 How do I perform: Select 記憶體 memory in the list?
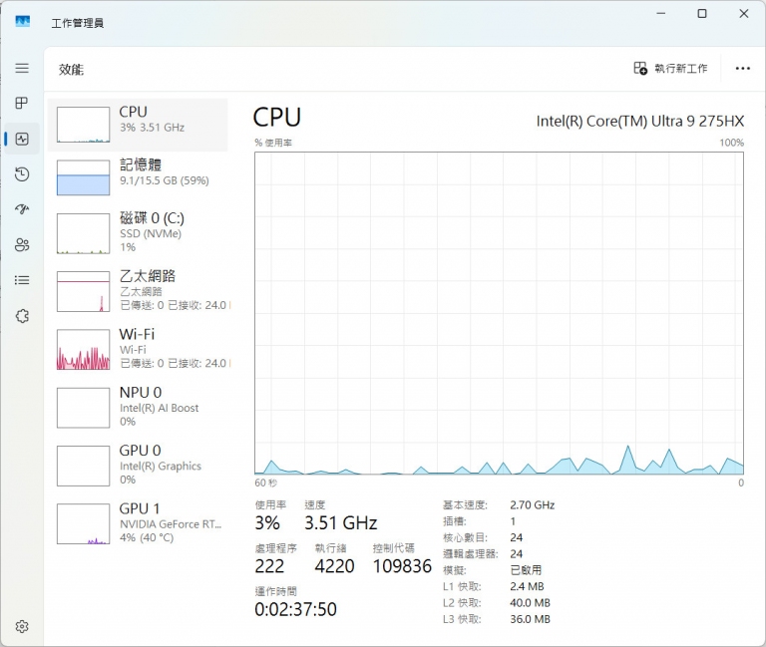point(138,176)
